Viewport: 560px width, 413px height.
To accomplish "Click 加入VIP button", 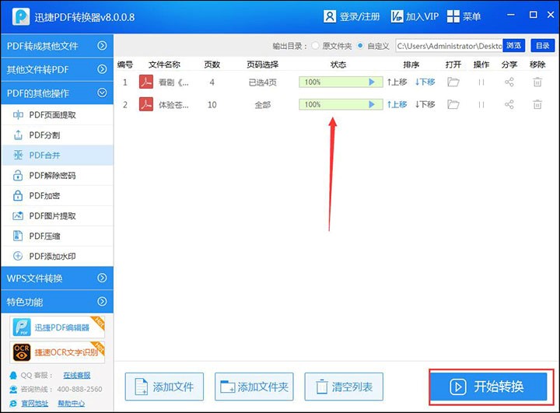I will click(415, 16).
